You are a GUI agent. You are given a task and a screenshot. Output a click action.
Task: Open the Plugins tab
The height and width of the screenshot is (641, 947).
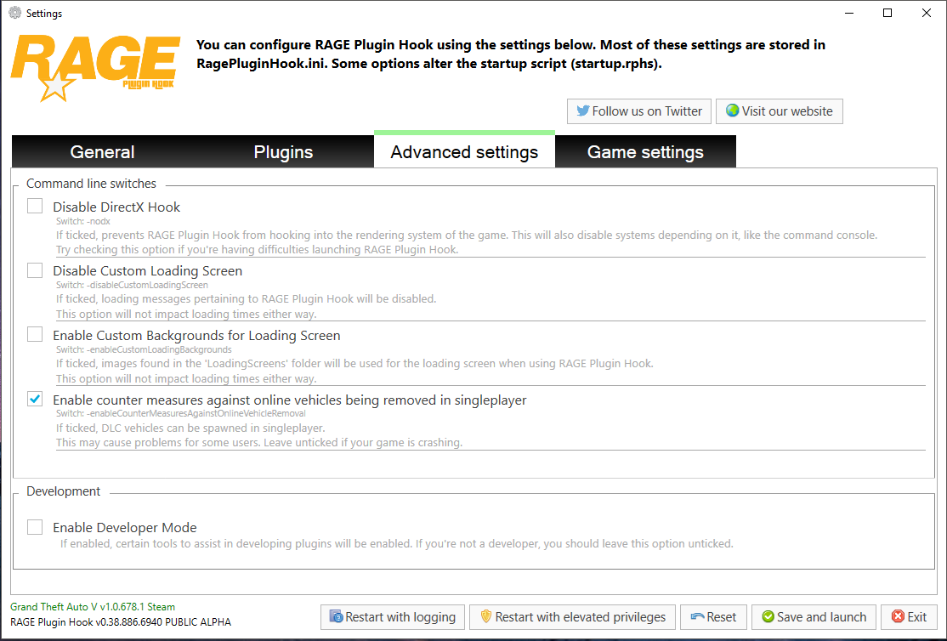point(283,152)
